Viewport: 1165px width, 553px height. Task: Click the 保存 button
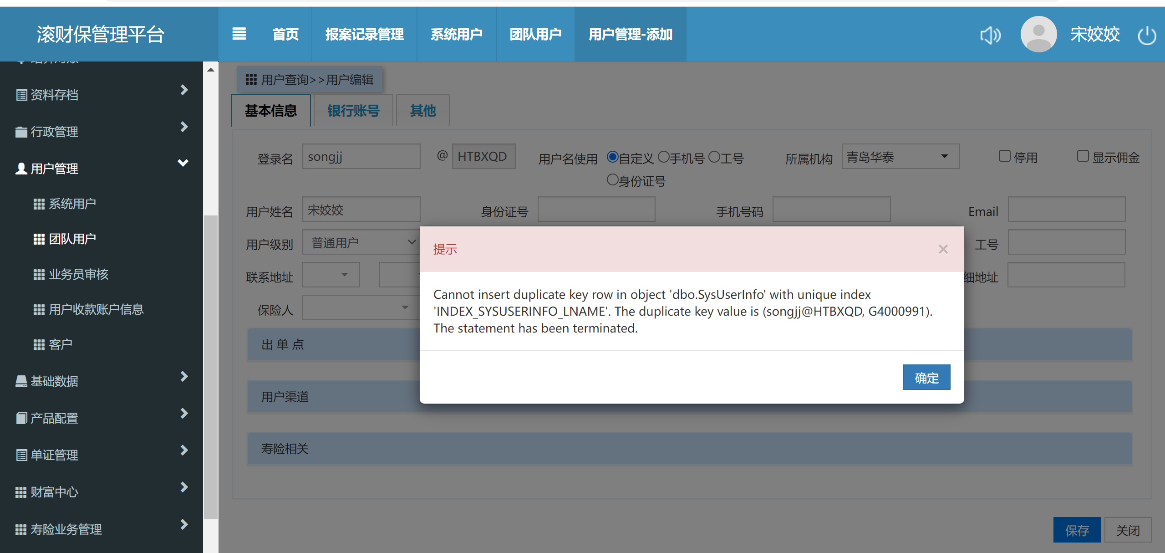pos(1077,530)
